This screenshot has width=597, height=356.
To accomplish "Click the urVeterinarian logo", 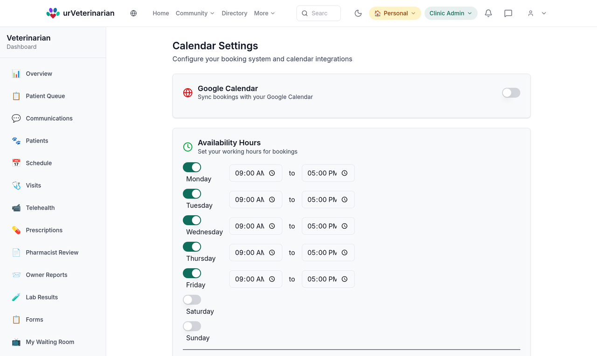I will tap(80, 13).
